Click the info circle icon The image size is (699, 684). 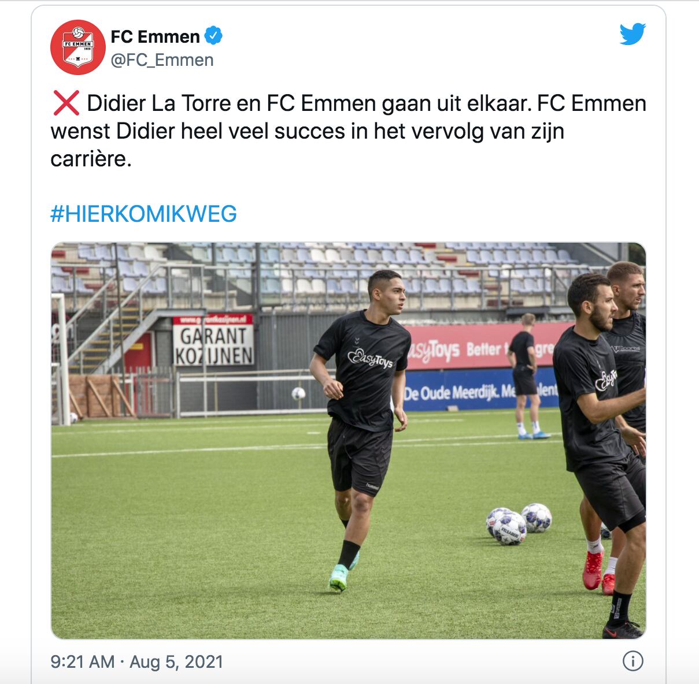tap(633, 661)
